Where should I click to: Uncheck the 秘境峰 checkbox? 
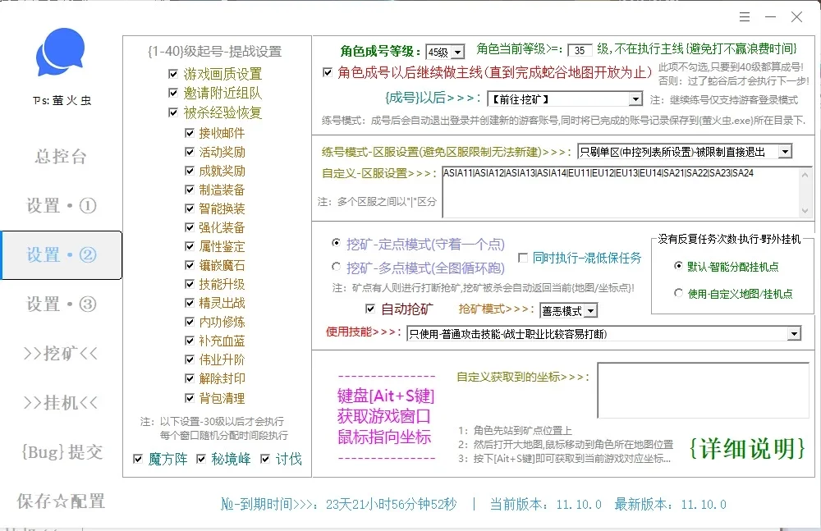pyautogui.click(x=200, y=459)
